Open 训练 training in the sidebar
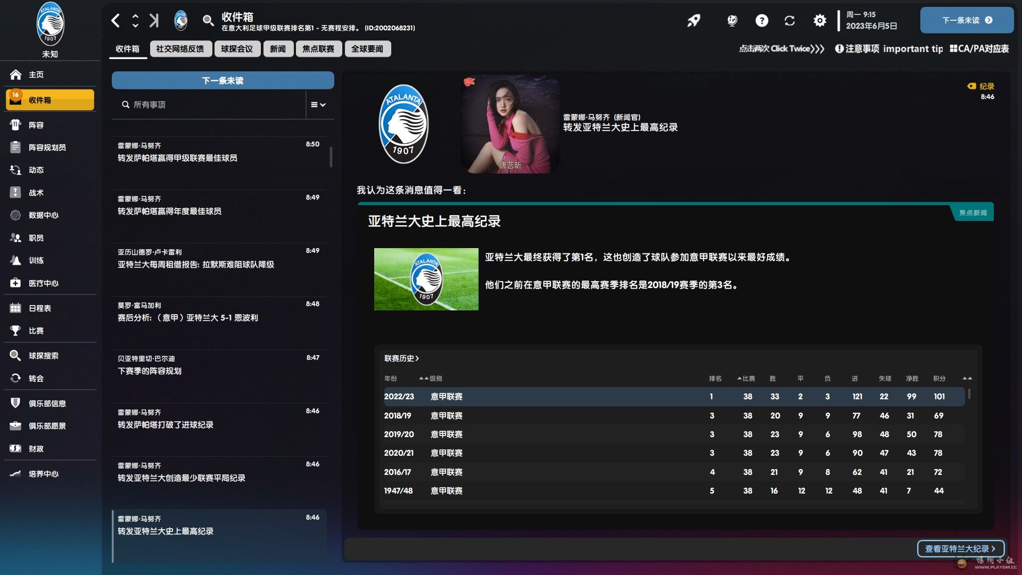Screen dimensions: 1022x575 (50, 260)
